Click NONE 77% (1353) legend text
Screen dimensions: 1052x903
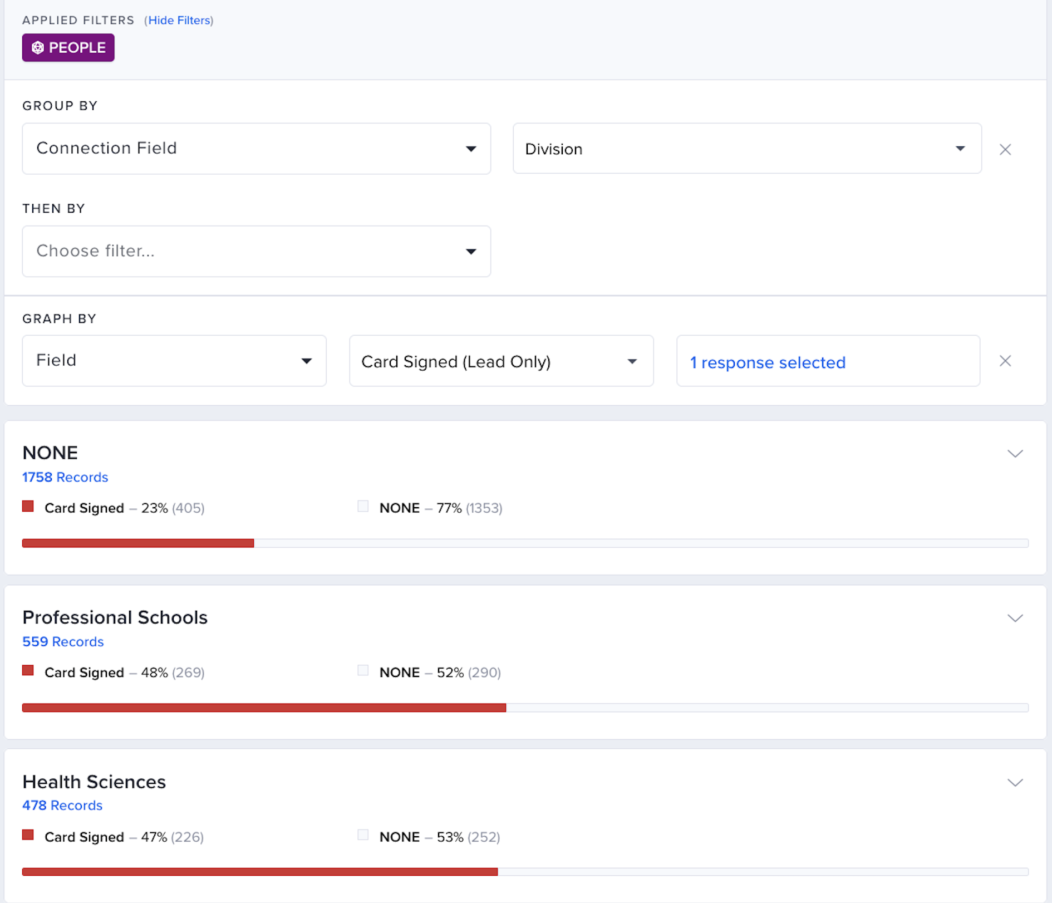tap(441, 508)
